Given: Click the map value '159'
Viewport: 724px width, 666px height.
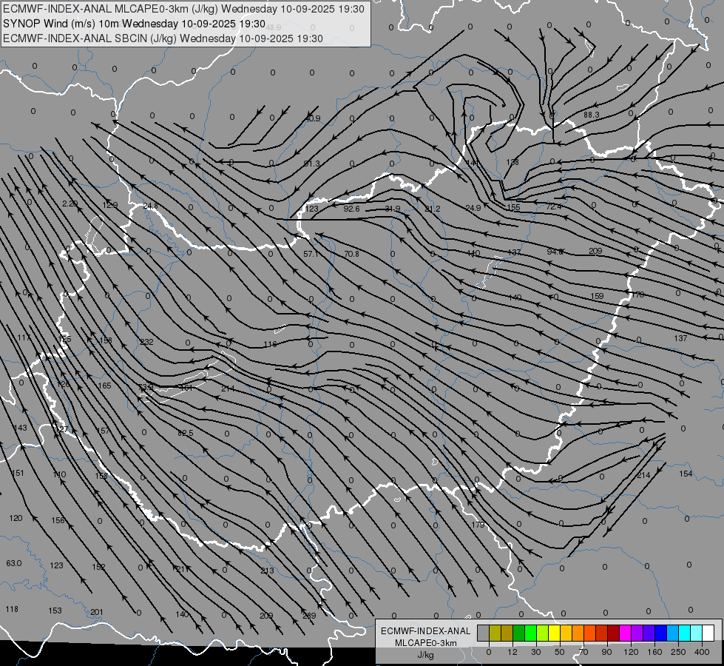Looking at the screenshot, I should pyautogui.click(x=597, y=296).
